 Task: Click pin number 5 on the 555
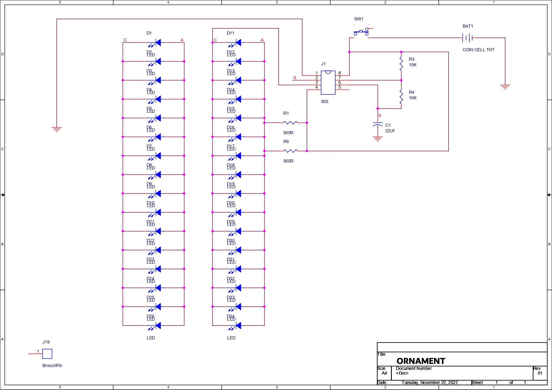point(339,87)
